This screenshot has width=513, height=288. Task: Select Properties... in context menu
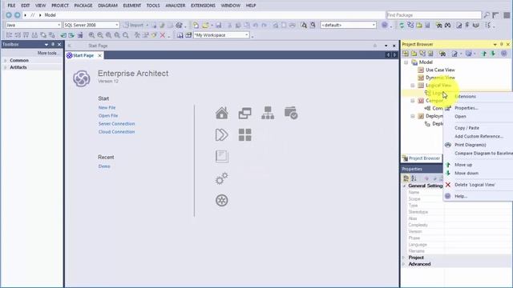click(478, 108)
